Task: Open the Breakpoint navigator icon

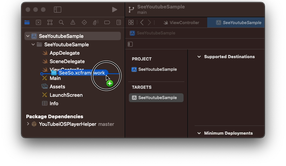Action: (107, 23)
